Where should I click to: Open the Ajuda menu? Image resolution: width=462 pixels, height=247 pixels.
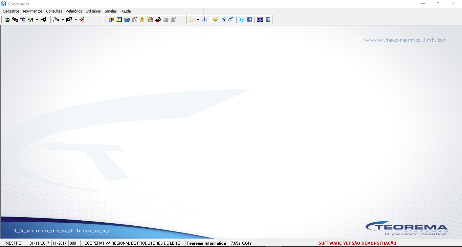click(126, 11)
